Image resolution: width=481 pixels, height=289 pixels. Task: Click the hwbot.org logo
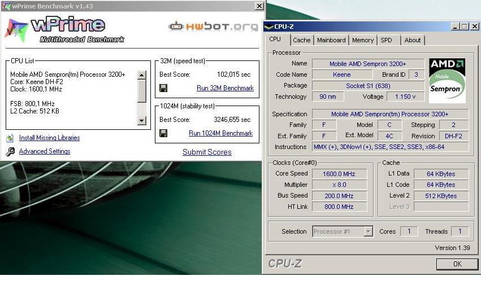point(214,26)
